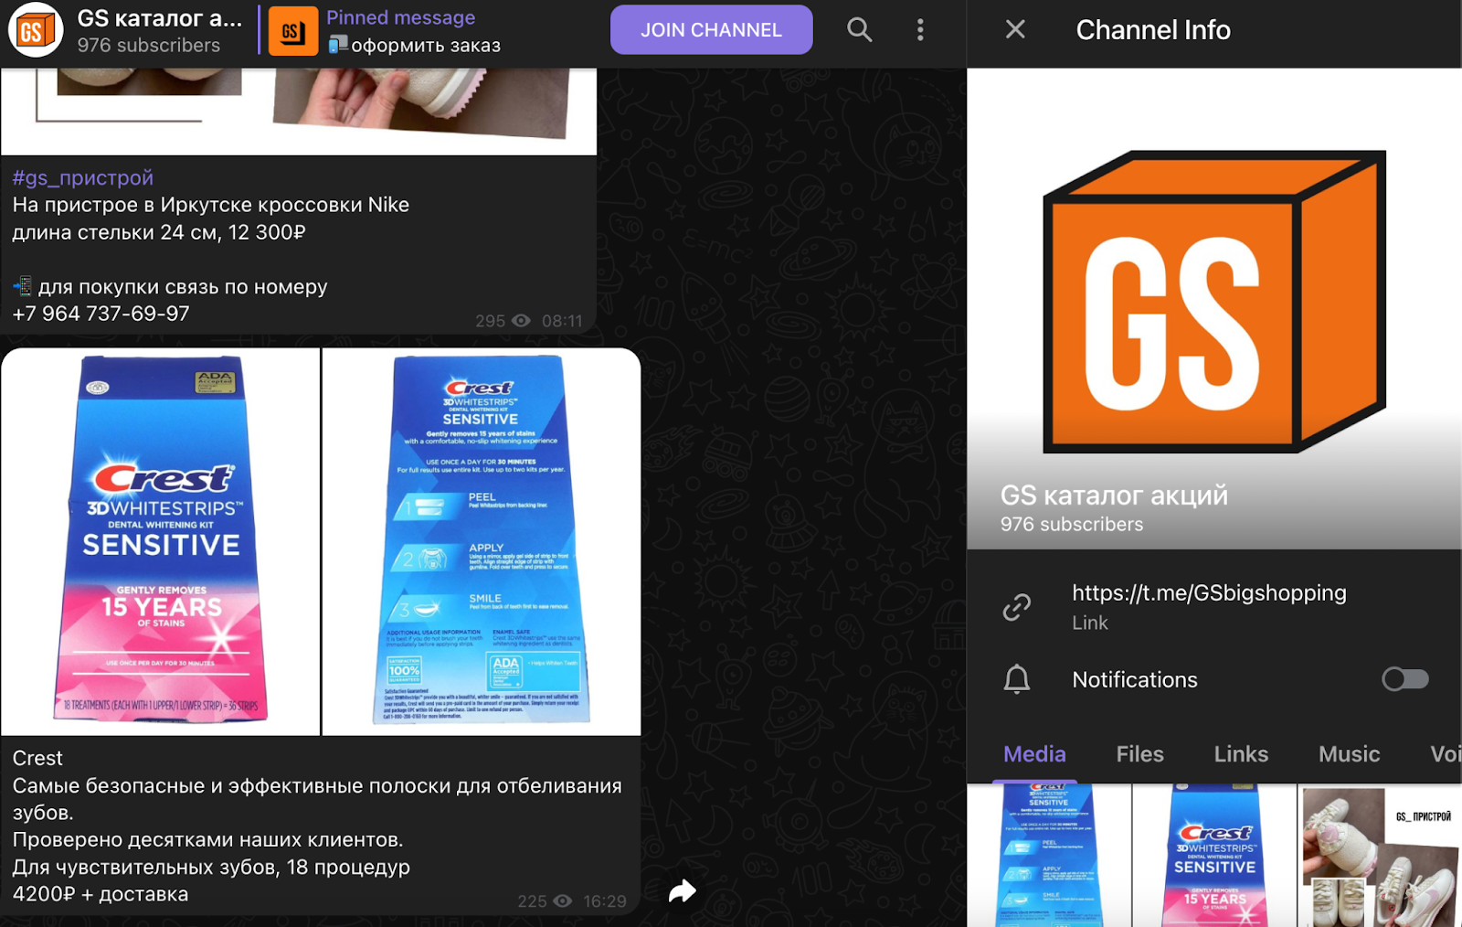
Task: Click '4200₽ + доставка' price text
Action: (101, 894)
